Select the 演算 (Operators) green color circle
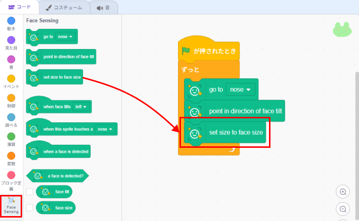The height and width of the screenshot is (221, 359). (11, 137)
